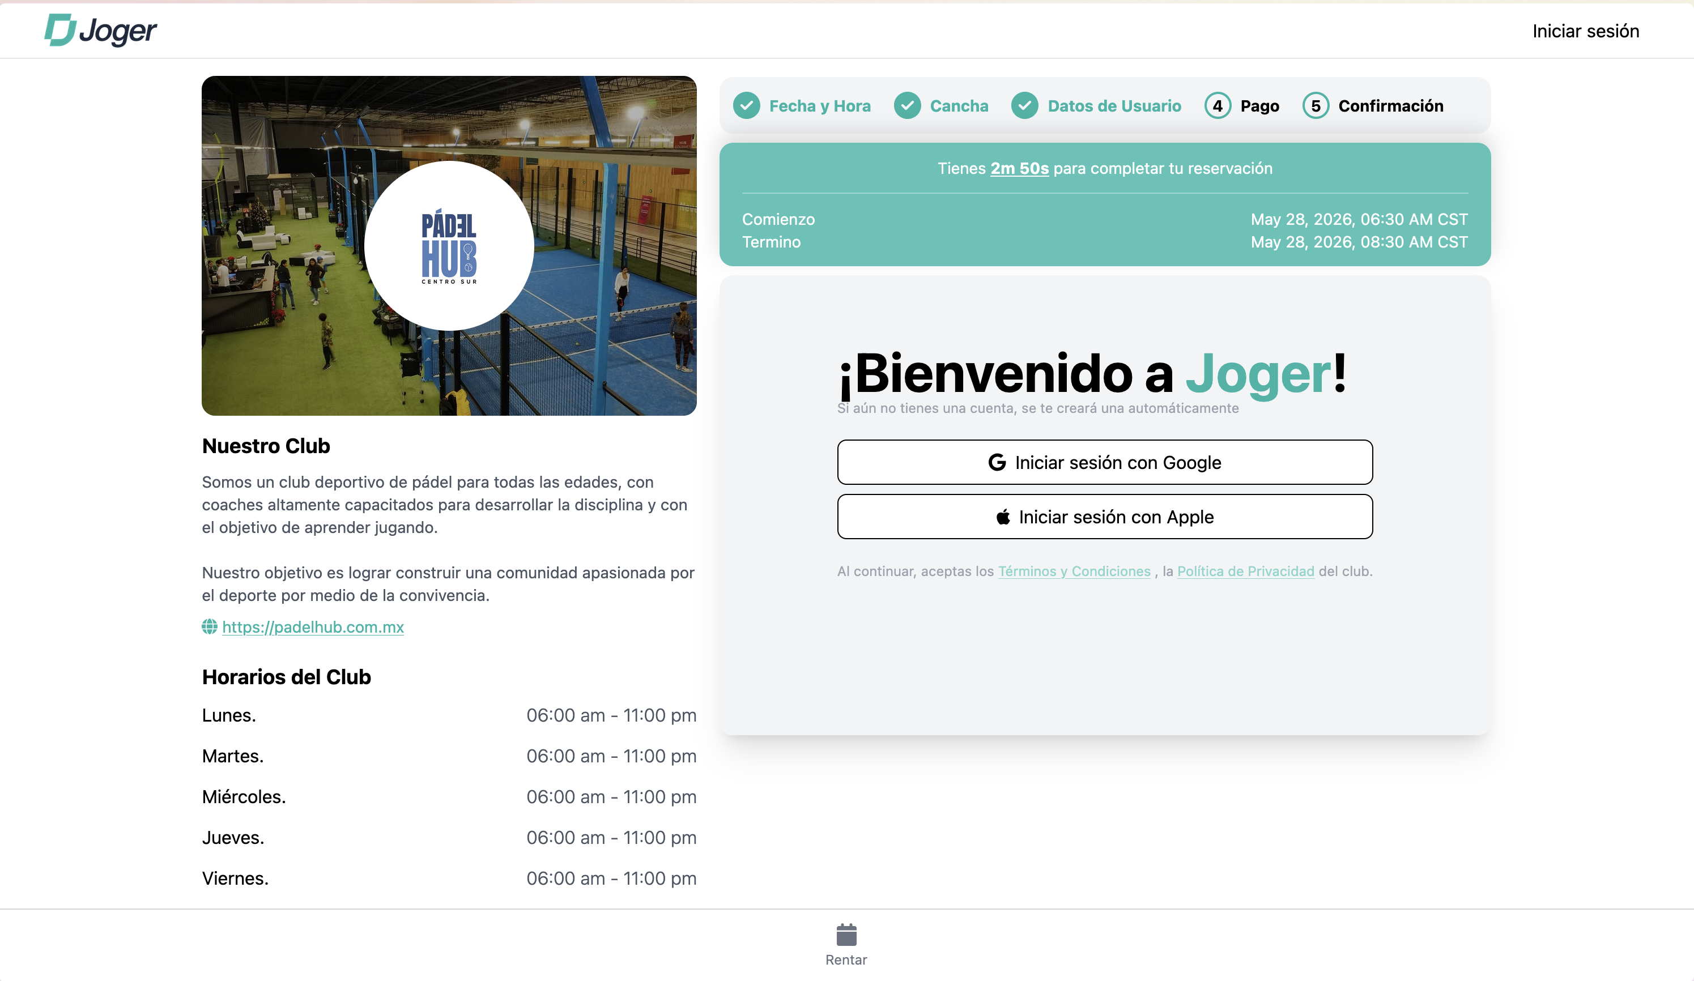Screen dimensions: 1694x981
Task: Open Iniciar sesión in the top bar
Action: pyautogui.click(x=1585, y=31)
